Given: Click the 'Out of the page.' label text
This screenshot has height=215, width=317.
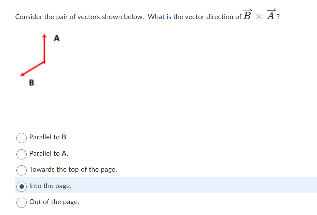Looking at the screenshot, I should [54, 202].
